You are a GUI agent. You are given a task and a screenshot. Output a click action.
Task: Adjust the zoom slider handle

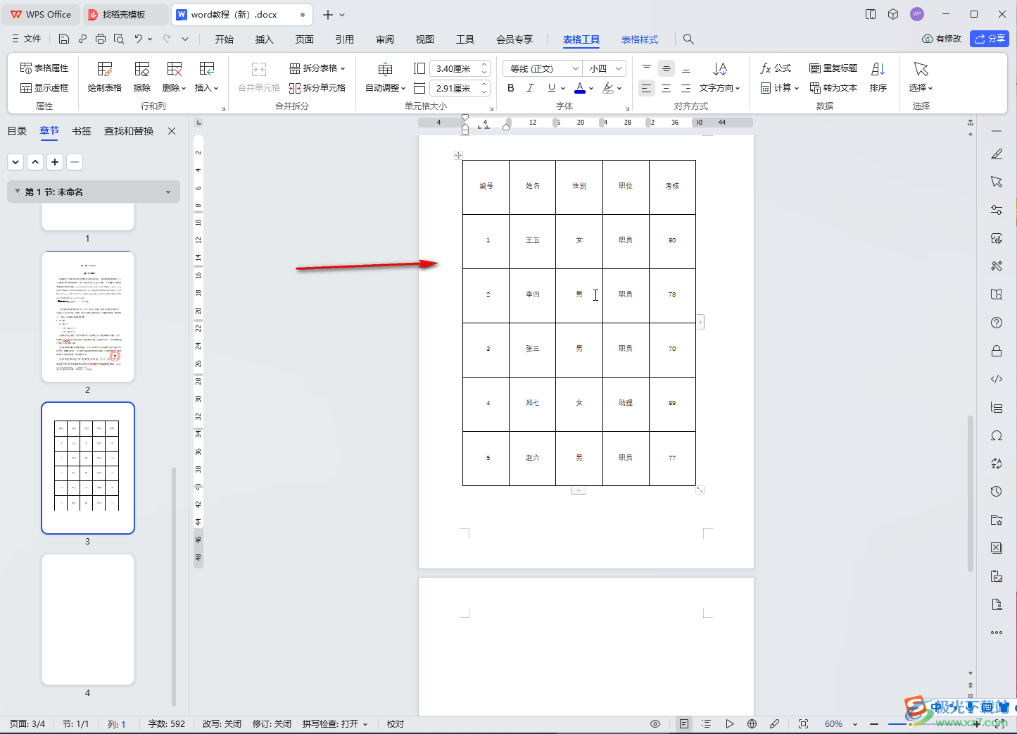coord(911,724)
